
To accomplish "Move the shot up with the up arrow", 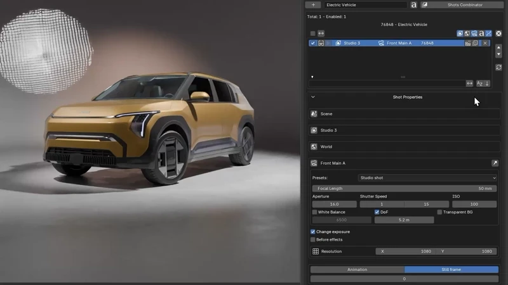I will point(498,47).
